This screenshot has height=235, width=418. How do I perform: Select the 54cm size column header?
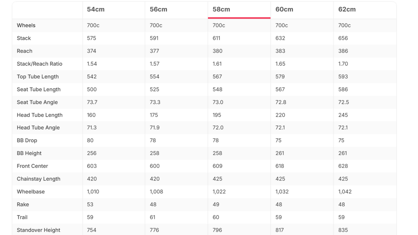coord(96,10)
